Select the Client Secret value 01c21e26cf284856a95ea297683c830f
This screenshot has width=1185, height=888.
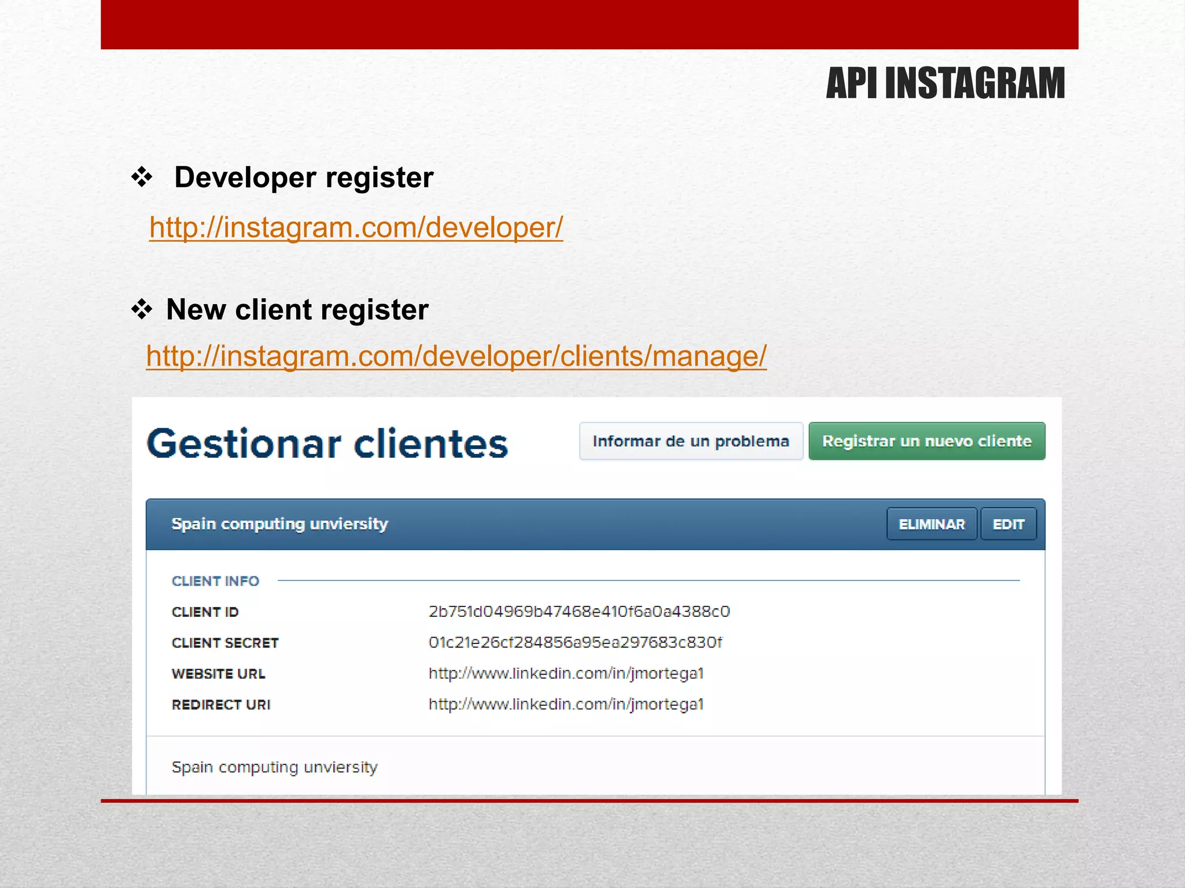pos(575,642)
